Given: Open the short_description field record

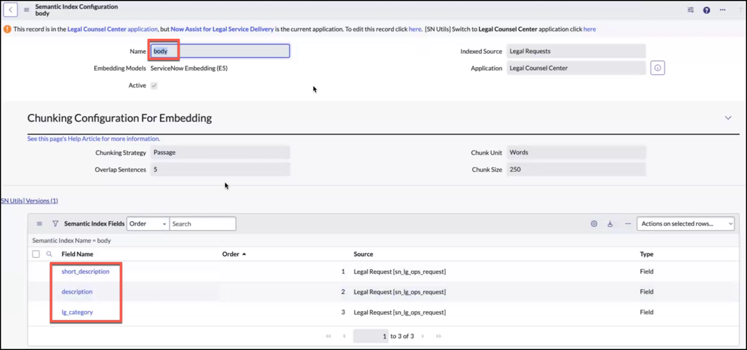Looking at the screenshot, I should [x=85, y=271].
